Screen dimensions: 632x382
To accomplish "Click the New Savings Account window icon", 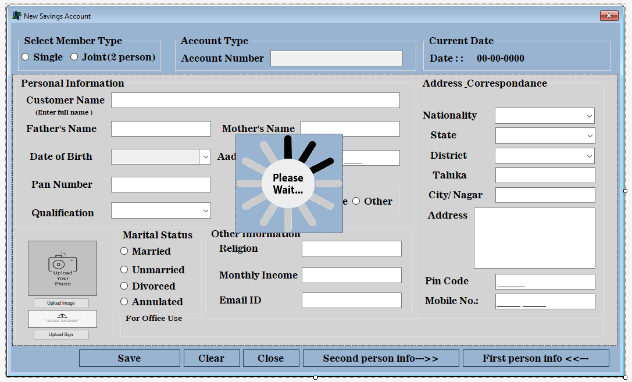I will tap(16, 16).
